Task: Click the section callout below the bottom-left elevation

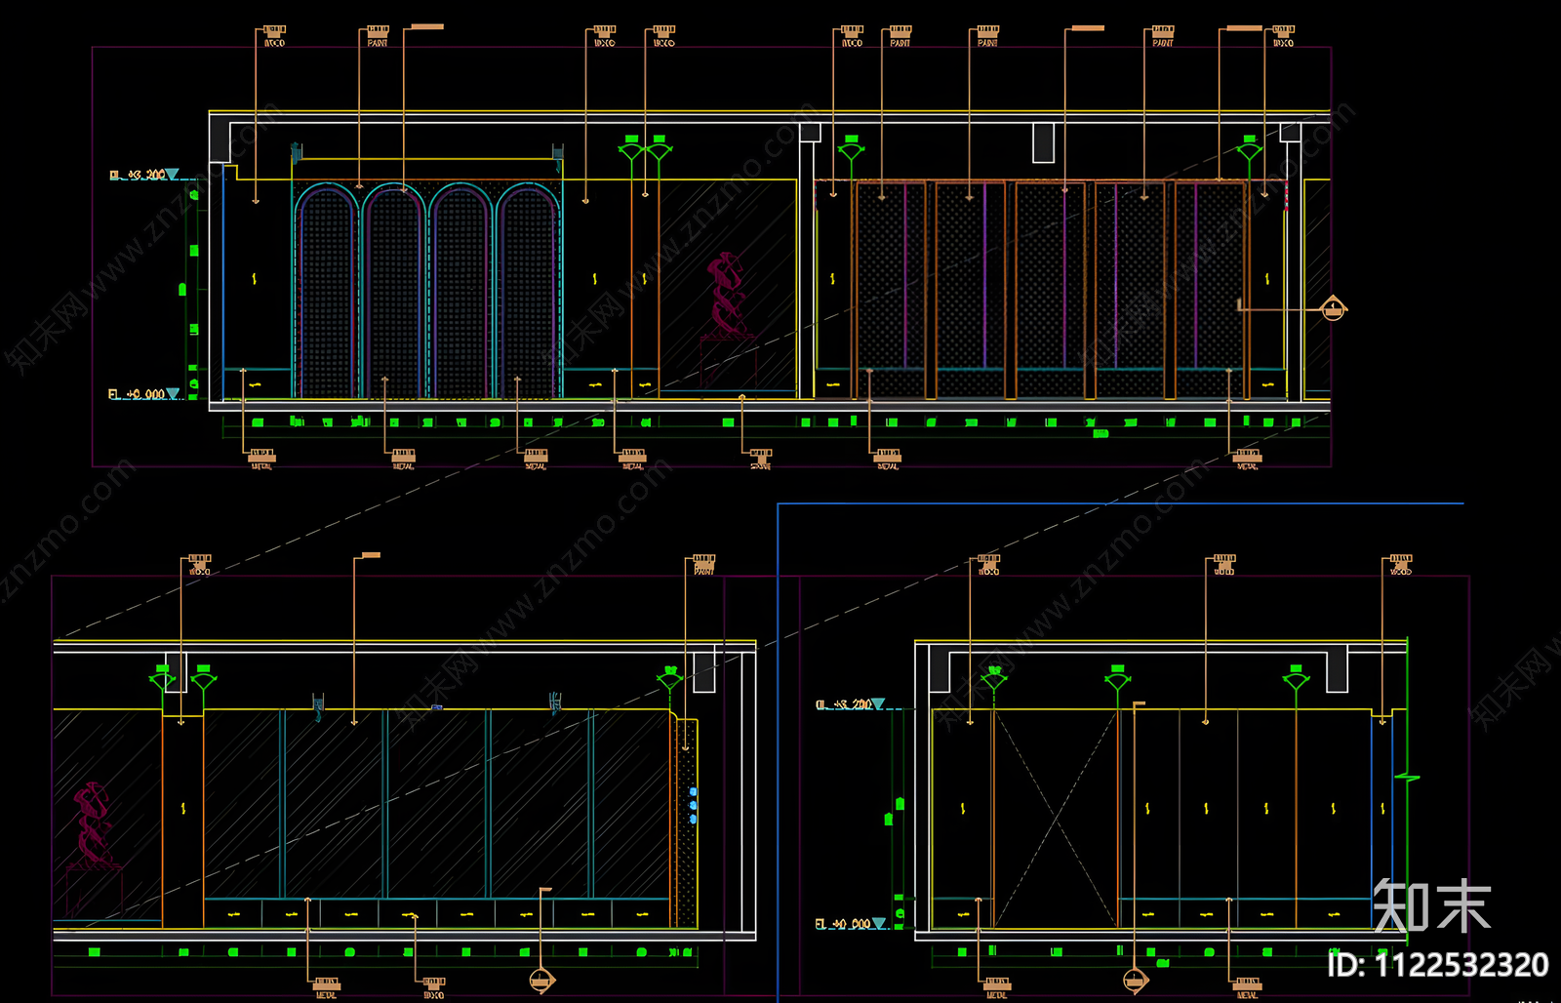Action: pos(542,980)
